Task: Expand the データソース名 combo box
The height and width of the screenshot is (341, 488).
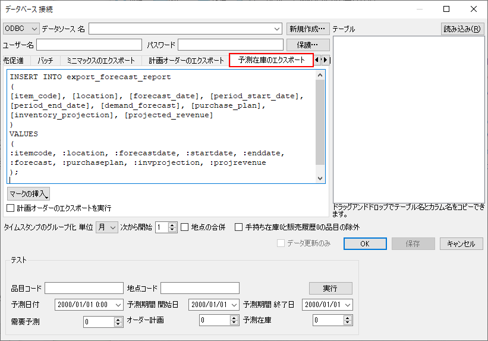Action: 277,29
